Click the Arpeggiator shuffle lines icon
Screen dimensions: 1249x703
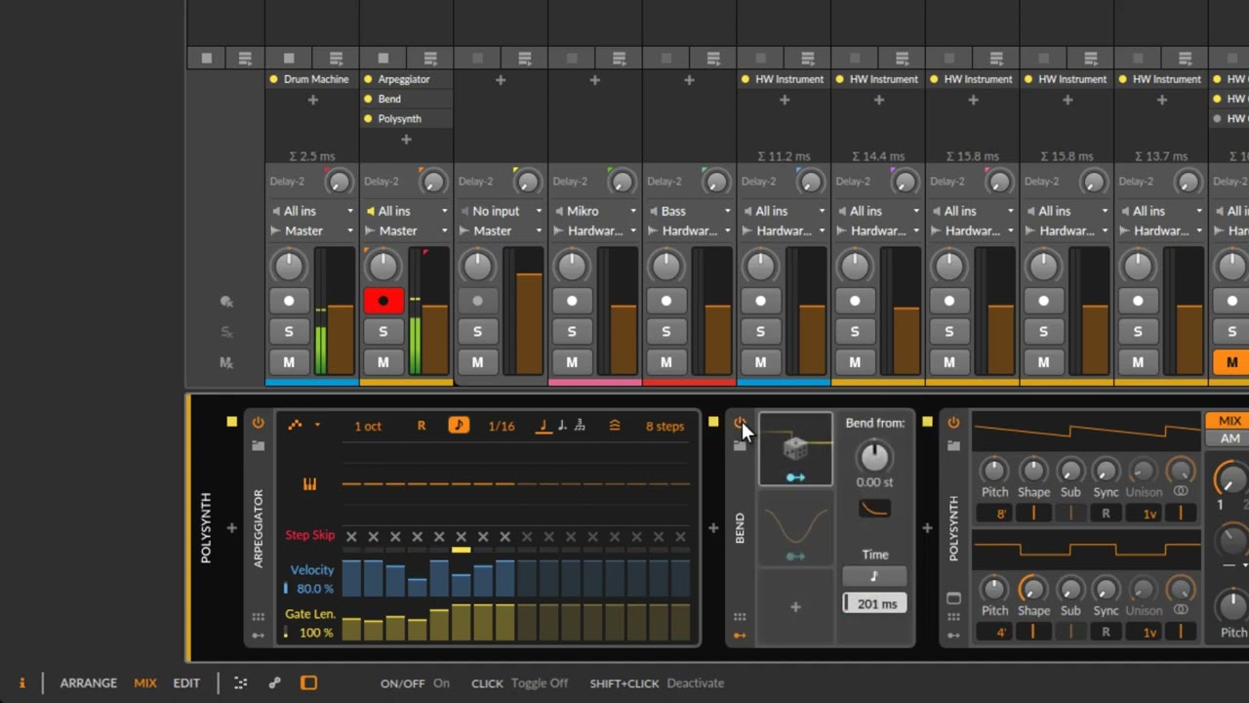point(615,426)
